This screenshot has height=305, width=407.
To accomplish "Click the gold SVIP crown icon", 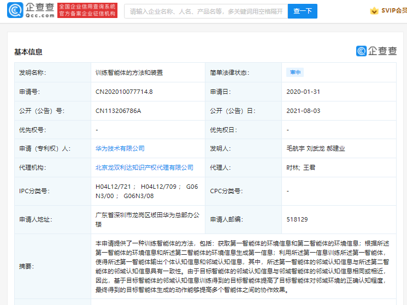I will (374, 11).
